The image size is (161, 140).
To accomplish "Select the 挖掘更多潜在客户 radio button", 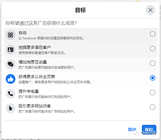I will click(x=152, y=49).
